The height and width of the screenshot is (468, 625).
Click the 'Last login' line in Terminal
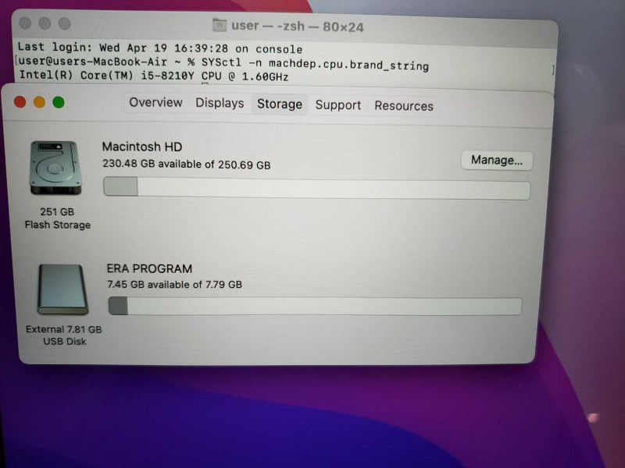160,48
